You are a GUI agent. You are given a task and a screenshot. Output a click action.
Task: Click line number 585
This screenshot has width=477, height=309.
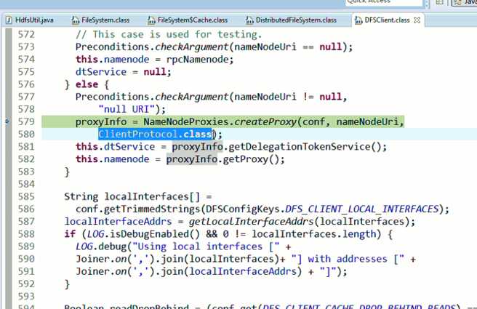pyautogui.click(x=26, y=196)
